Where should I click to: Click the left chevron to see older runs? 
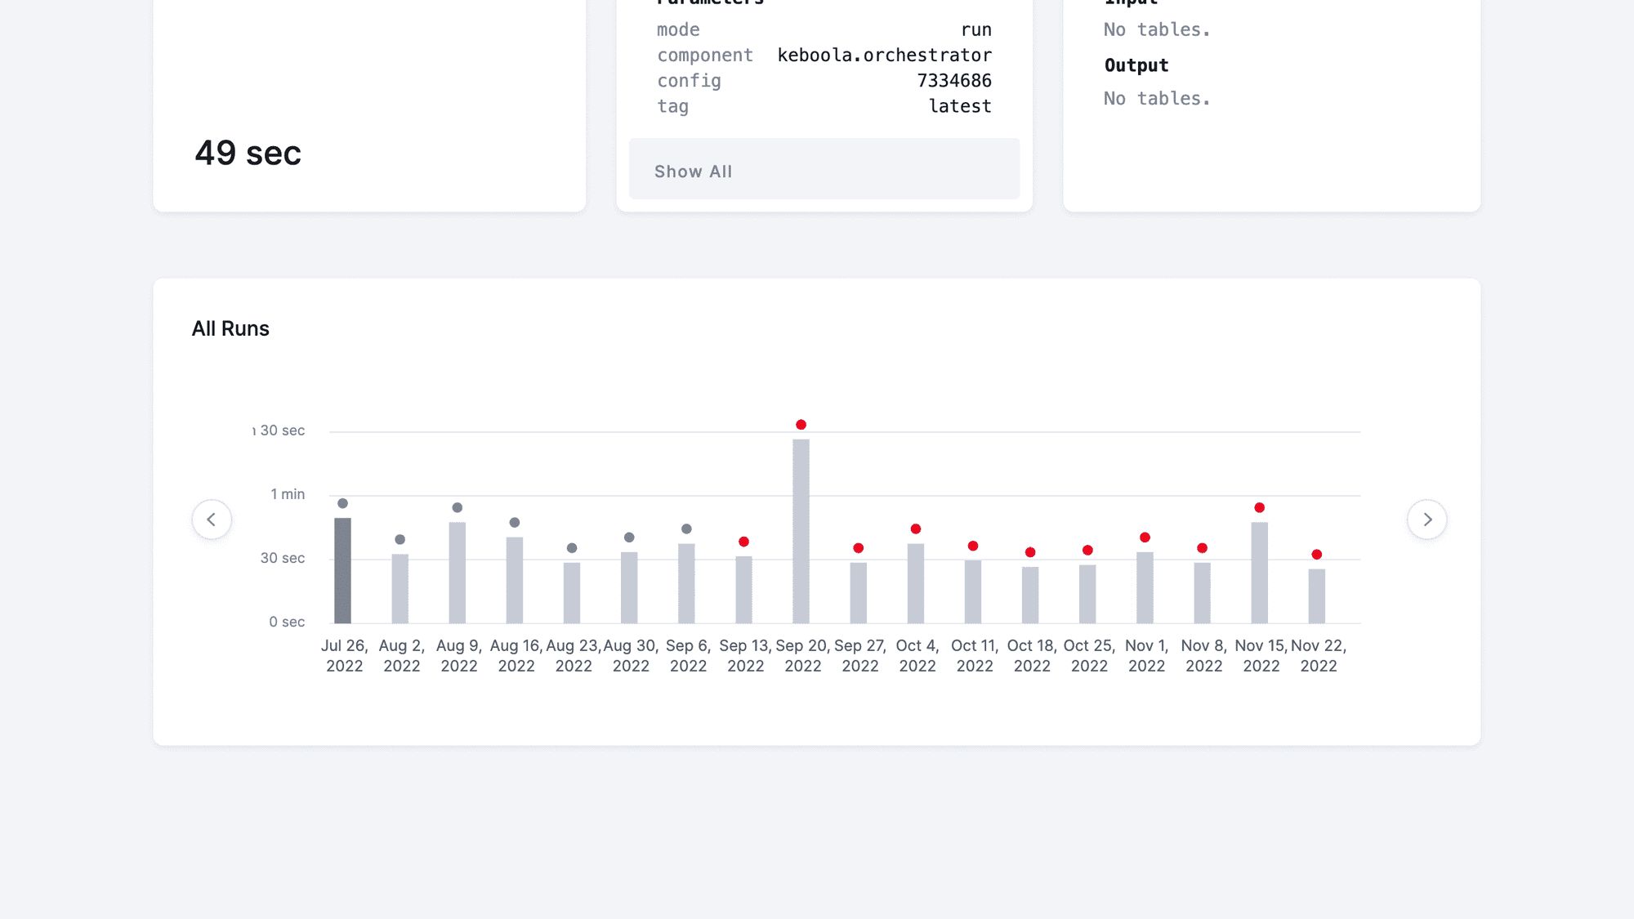pos(212,520)
